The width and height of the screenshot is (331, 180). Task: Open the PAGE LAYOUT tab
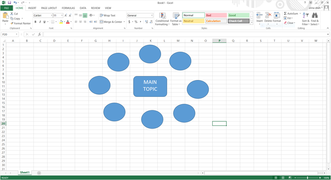click(x=49, y=8)
